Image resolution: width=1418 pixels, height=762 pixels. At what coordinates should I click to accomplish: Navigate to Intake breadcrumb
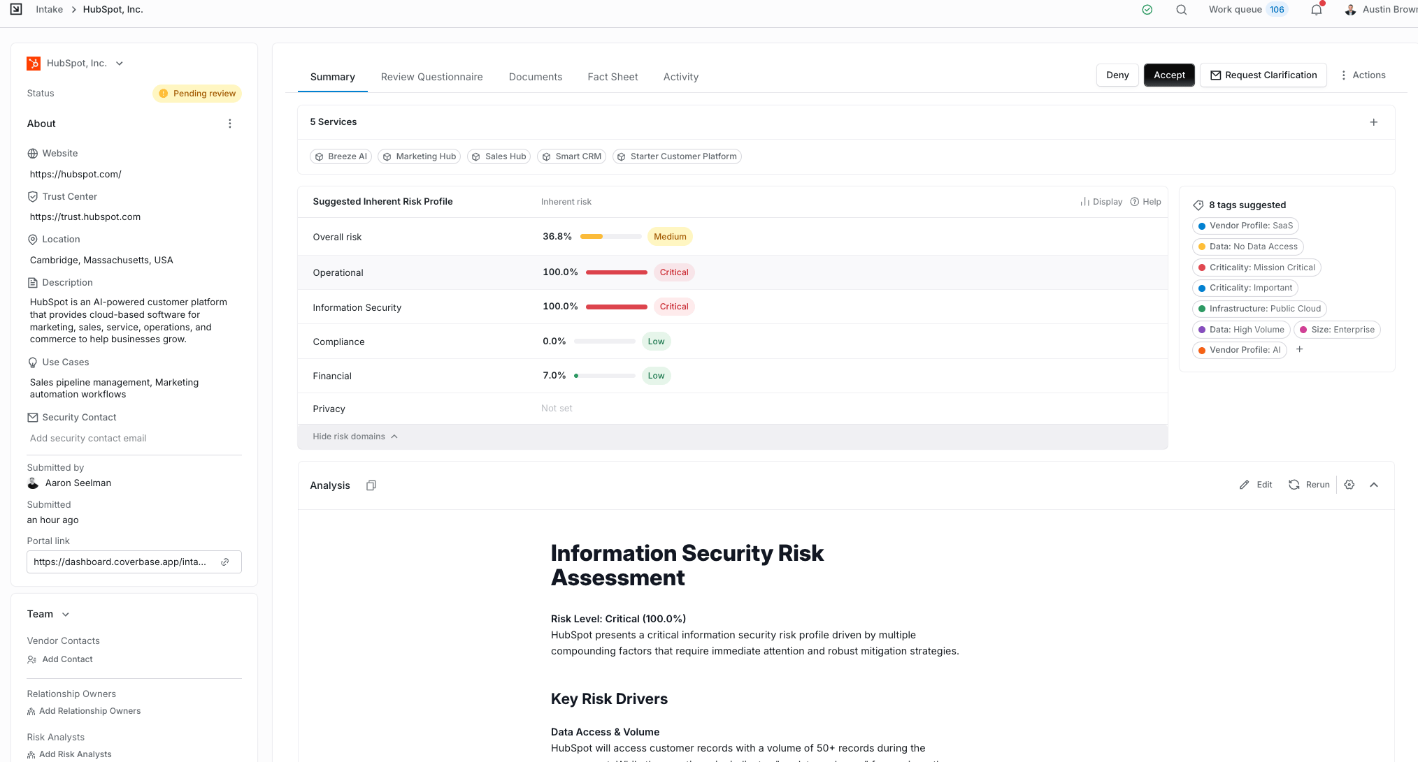[50, 10]
